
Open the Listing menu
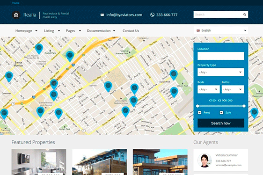click(x=52, y=31)
